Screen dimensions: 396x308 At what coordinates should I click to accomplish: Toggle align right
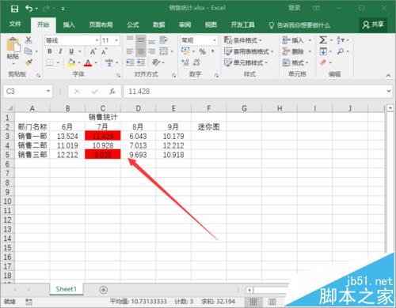[151, 51]
